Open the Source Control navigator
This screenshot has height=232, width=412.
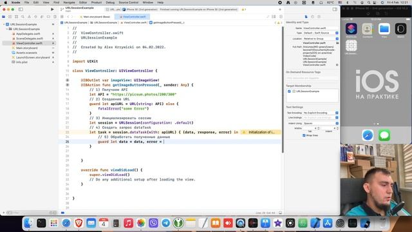coord(10,17)
